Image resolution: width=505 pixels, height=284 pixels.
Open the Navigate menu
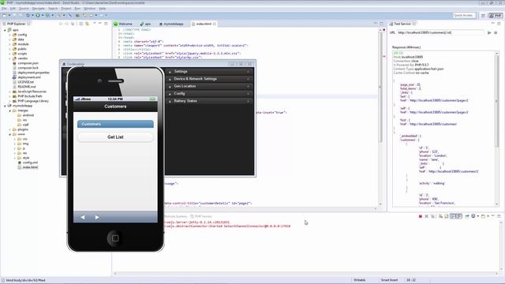click(x=39, y=9)
